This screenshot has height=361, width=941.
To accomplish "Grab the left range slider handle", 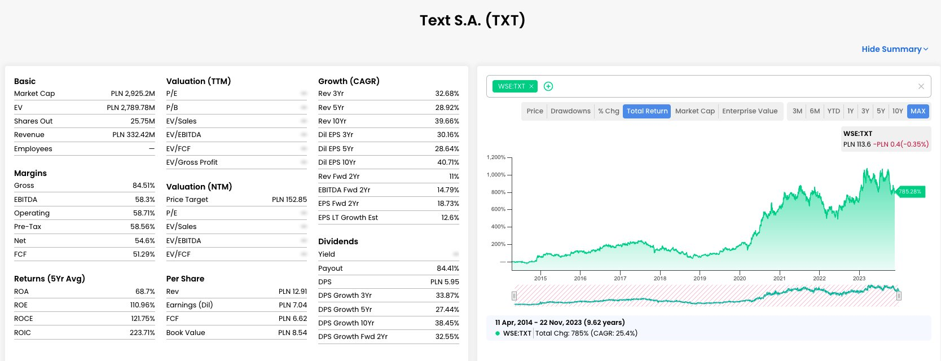I will tap(514, 296).
